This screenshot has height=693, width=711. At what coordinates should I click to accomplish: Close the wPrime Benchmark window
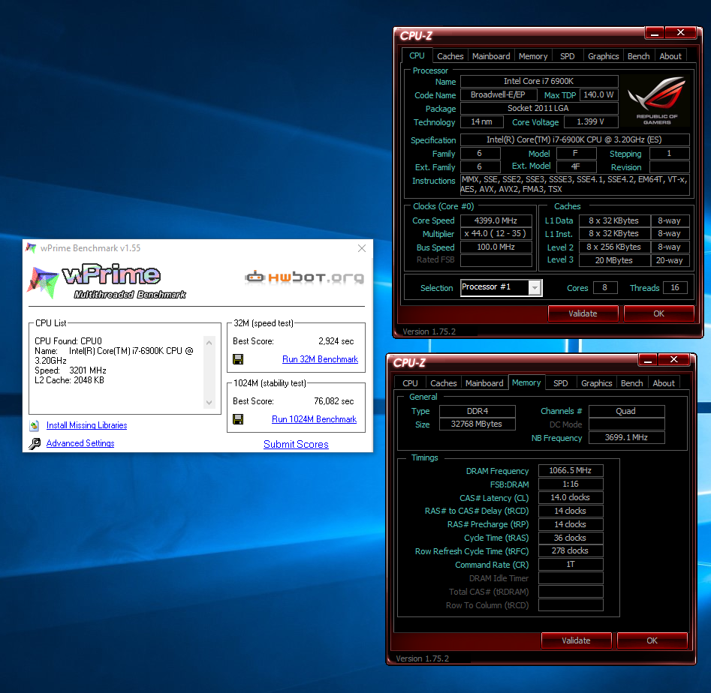tap(361, 248)
